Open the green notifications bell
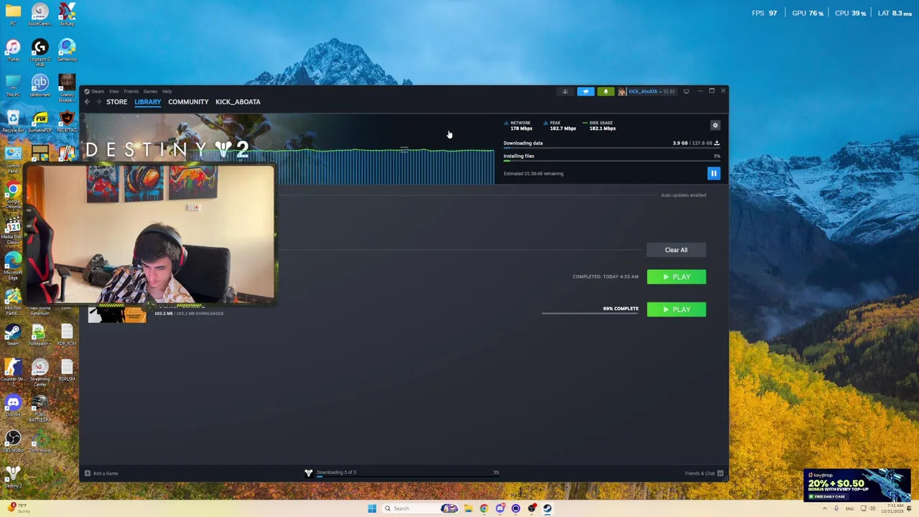 [x=605, y=91]
